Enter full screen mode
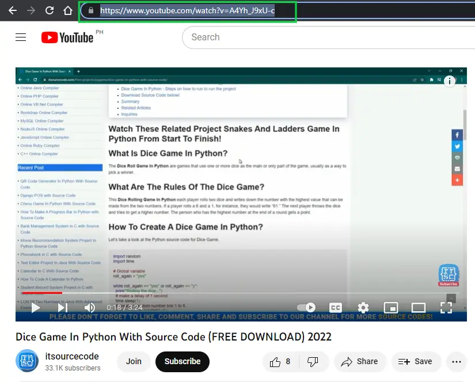 click(x=446, y=308)
